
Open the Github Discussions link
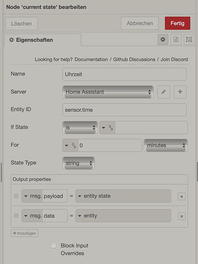[134, 60]
